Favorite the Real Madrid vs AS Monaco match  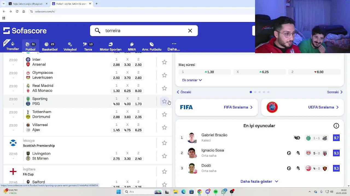(x=164, y=88)
